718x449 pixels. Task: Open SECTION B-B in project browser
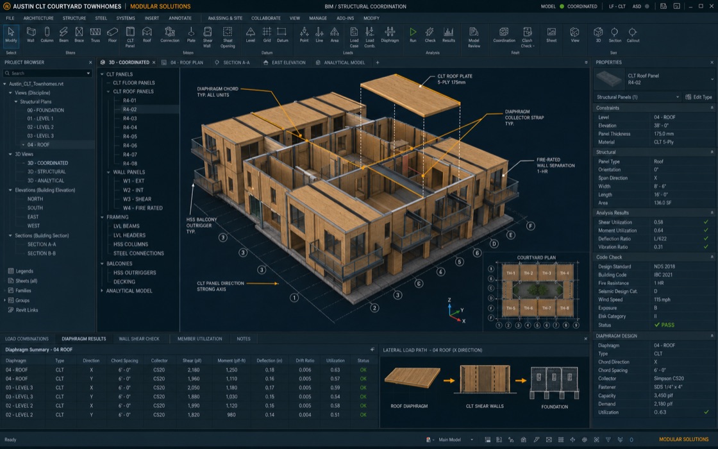42,253
